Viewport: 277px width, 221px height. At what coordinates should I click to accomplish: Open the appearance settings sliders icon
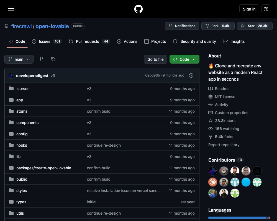(266, 9)
